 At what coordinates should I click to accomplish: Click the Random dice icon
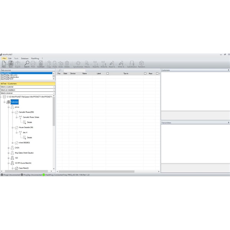[141, 63]
